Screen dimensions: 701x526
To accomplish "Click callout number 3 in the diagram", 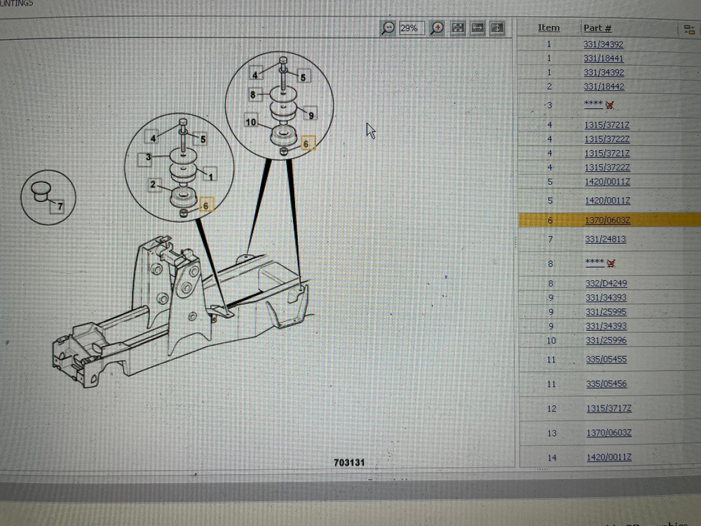I will tap(148, 157).
